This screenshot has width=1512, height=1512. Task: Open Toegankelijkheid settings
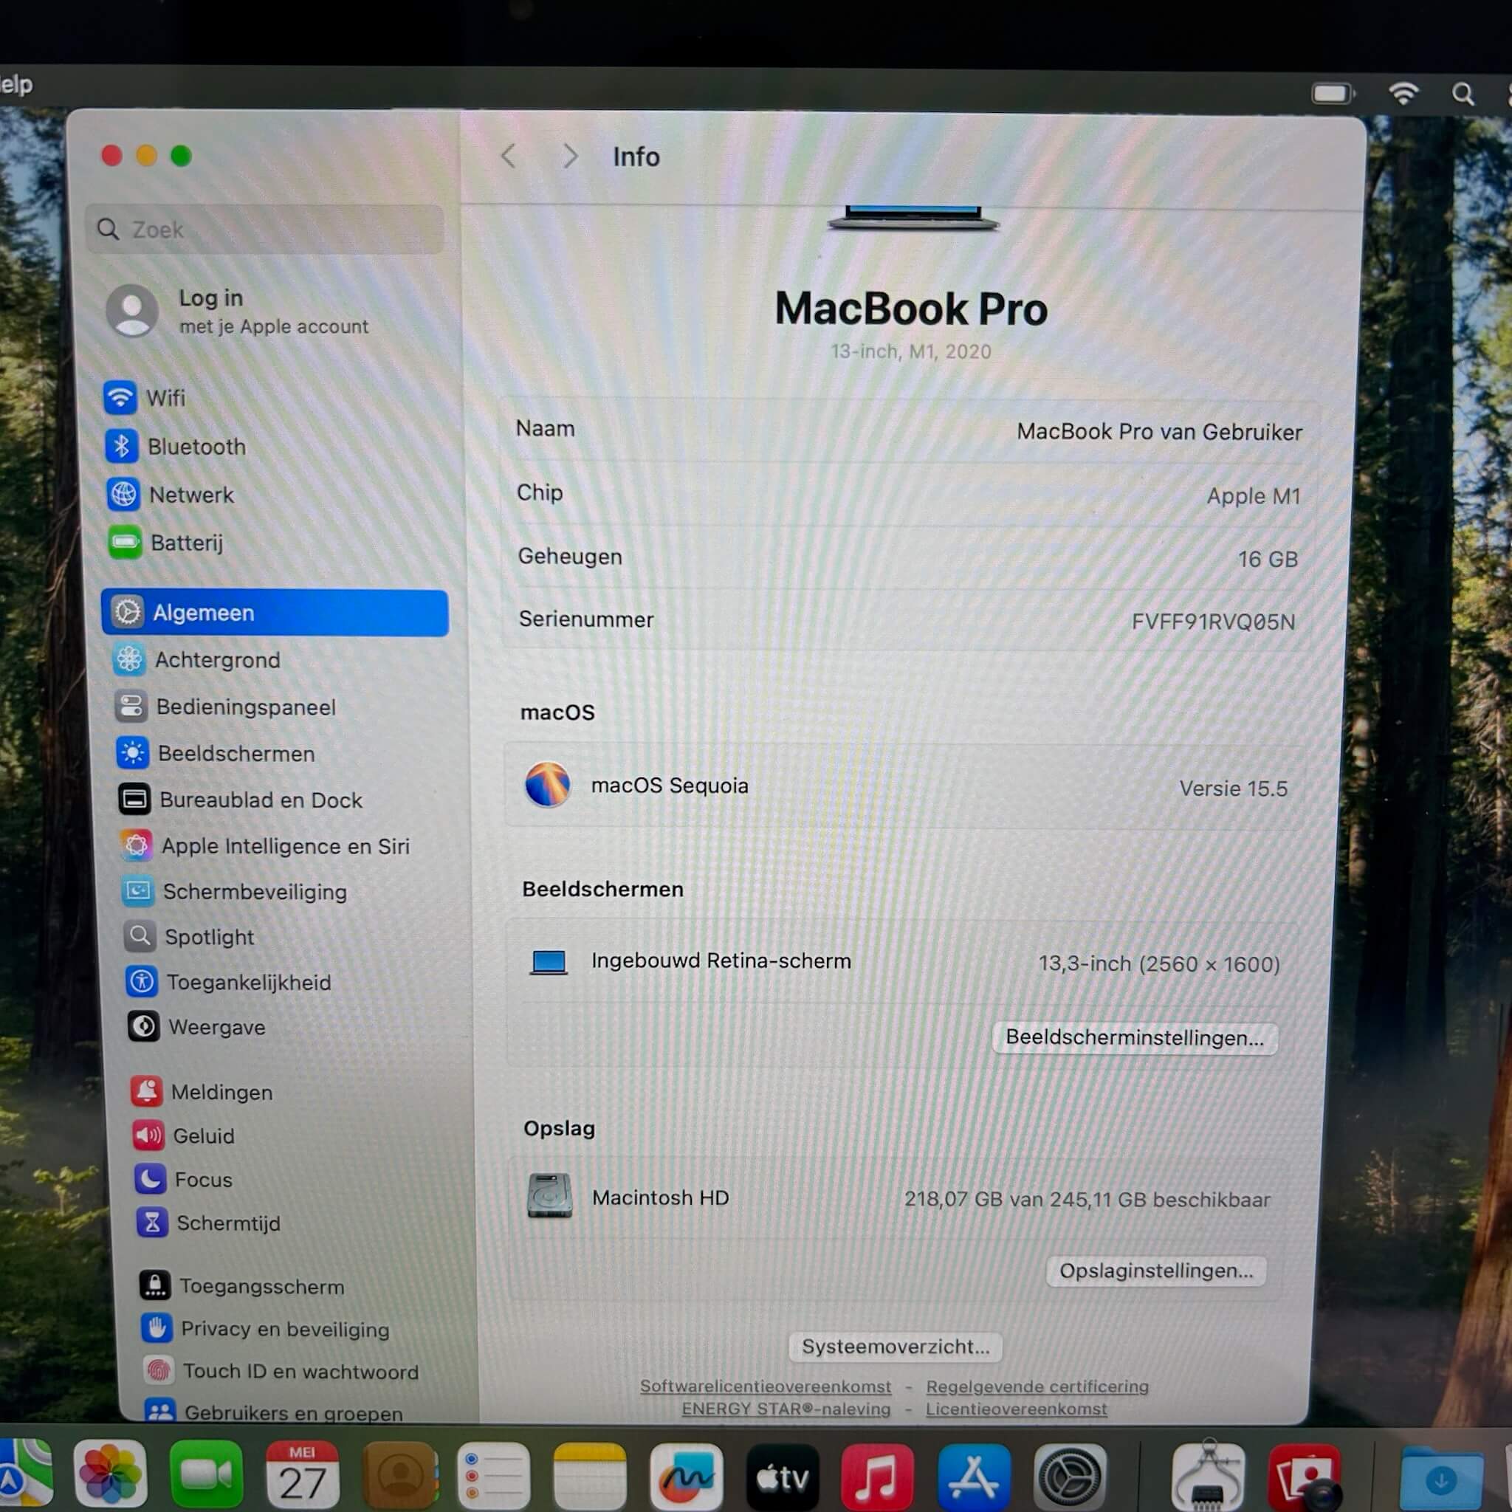click(x=230, y=982)
